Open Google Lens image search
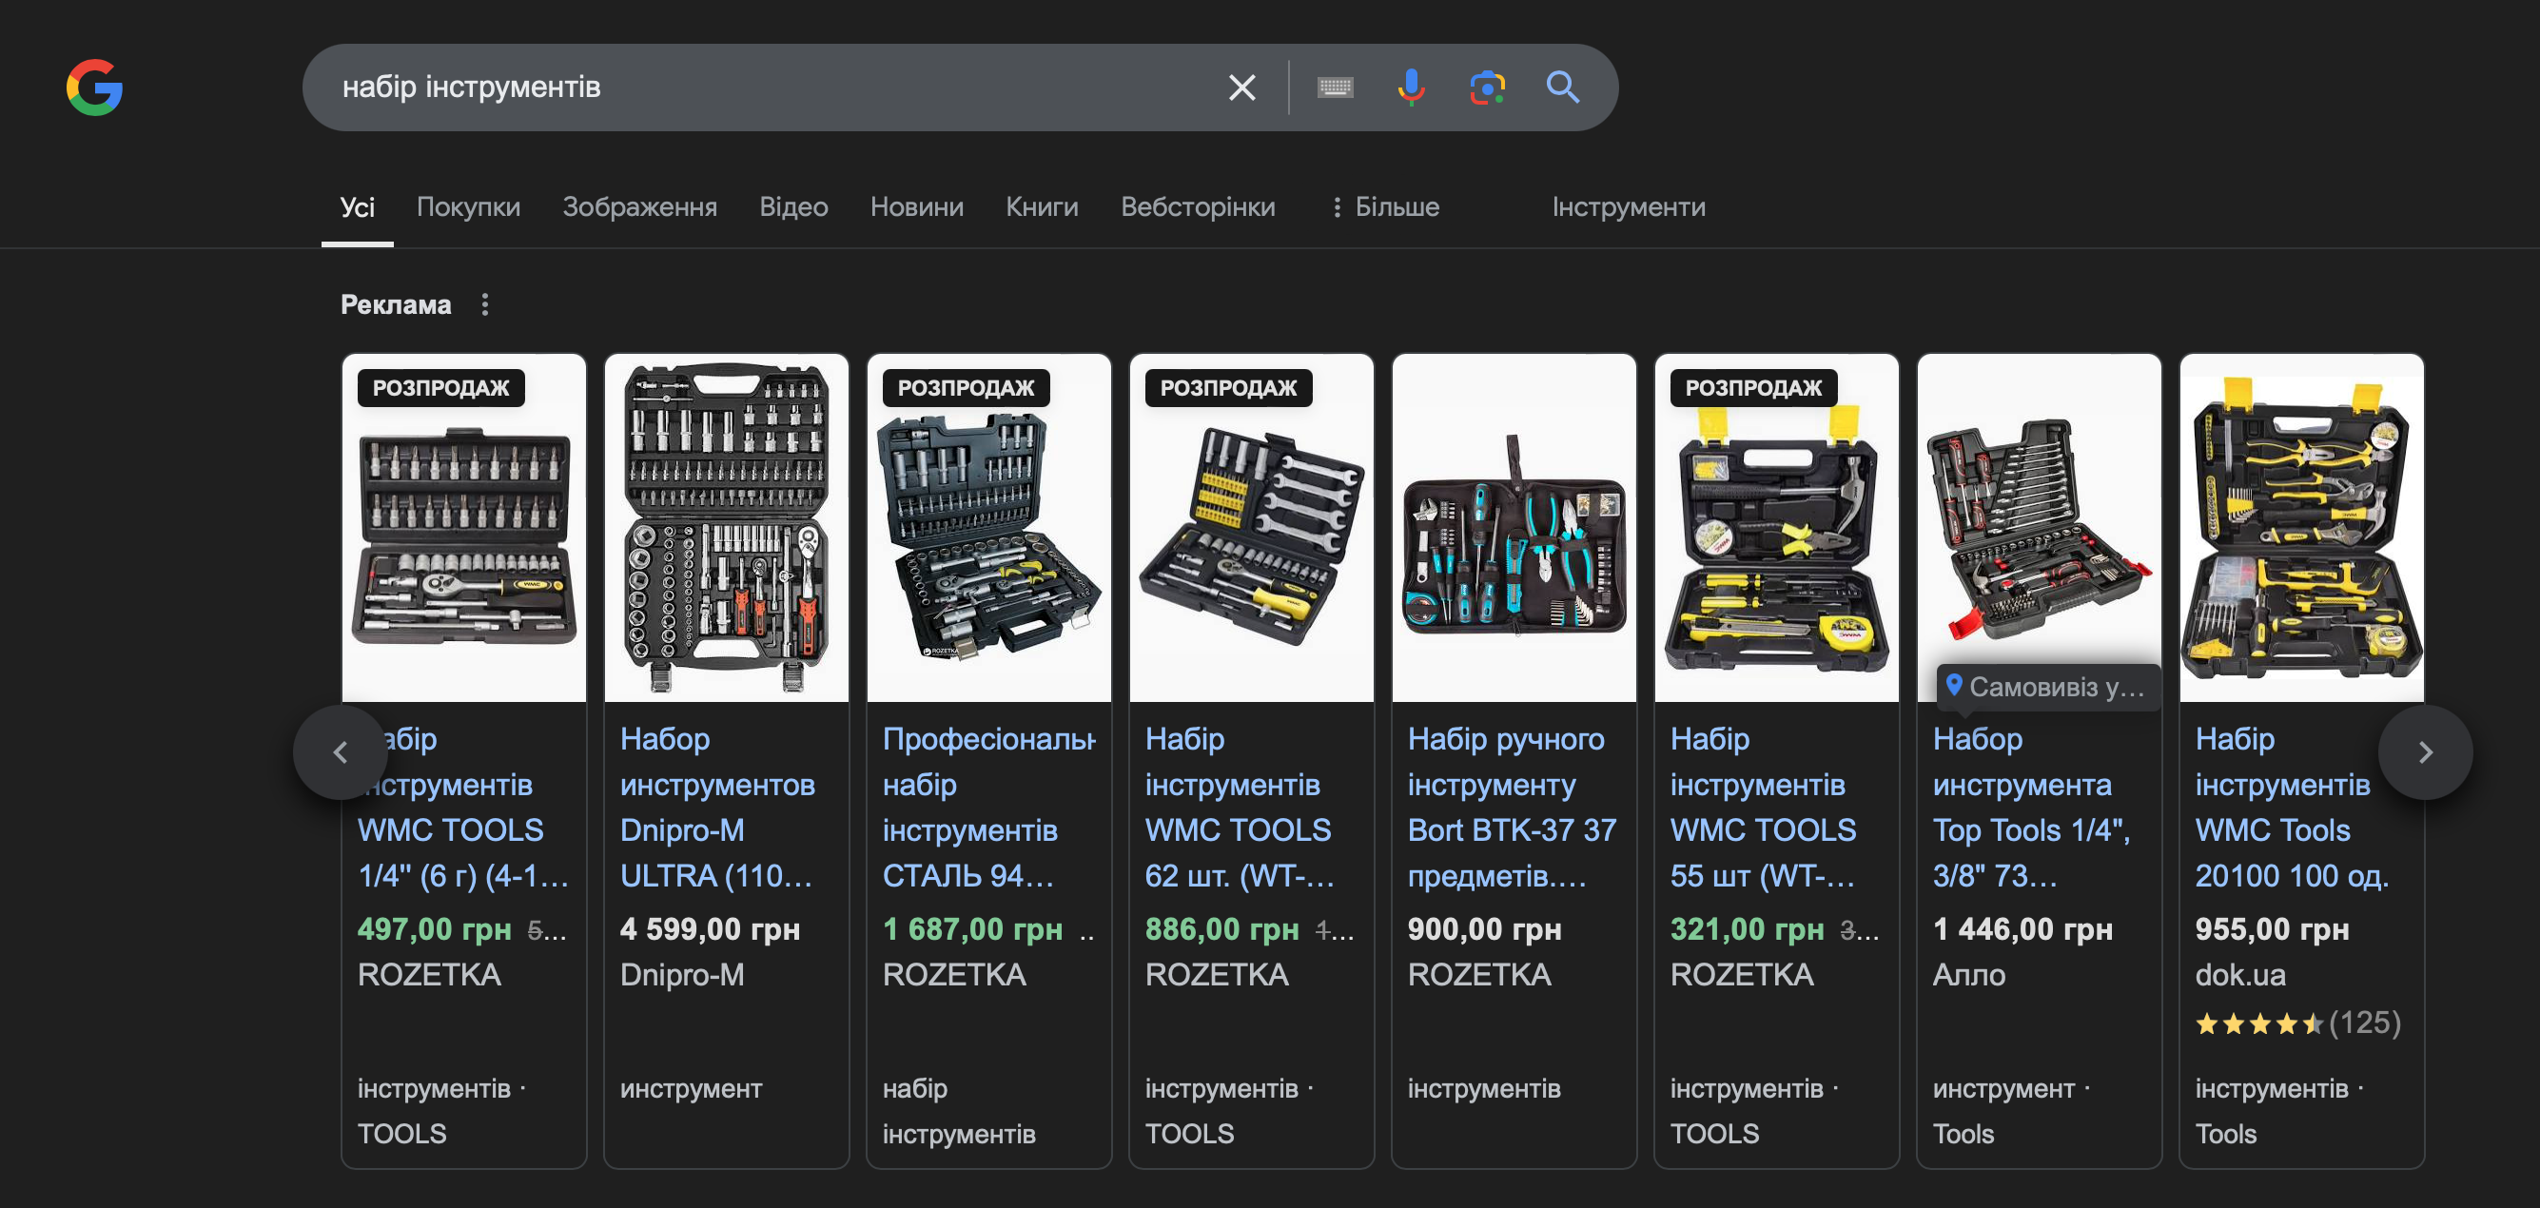 coord(1487,88)
